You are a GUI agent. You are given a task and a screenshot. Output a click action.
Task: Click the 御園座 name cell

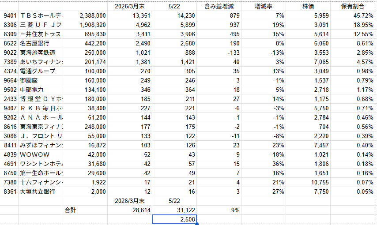pos(41,80)
